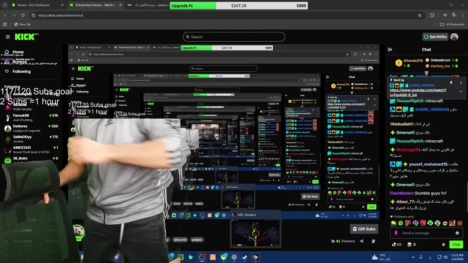
Task: Open Xbox app from the taskbar
Action: pos(223,257)
